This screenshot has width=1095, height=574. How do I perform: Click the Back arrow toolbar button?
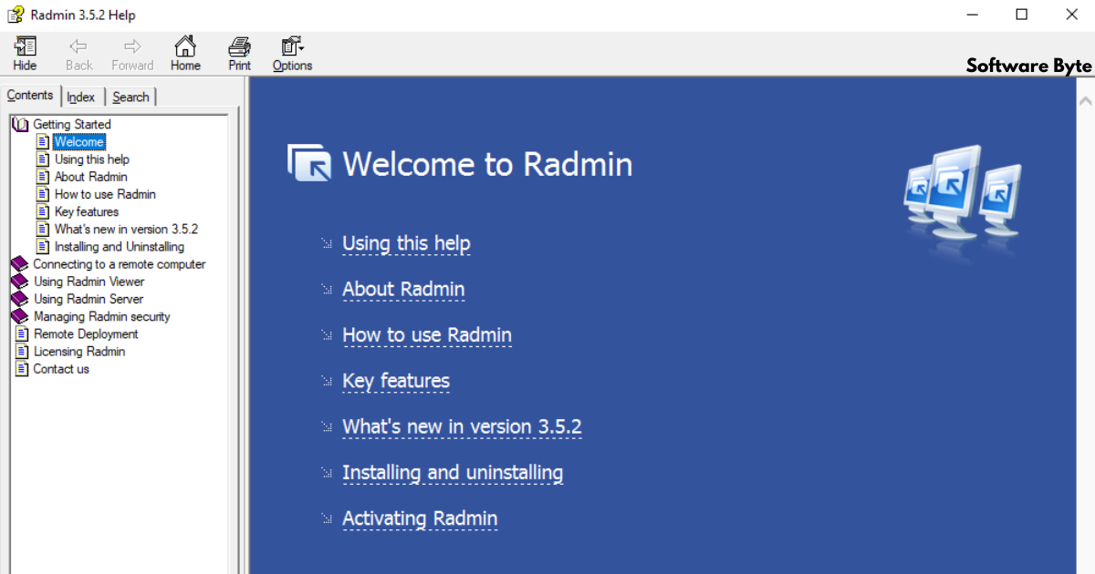click(79, 54)
